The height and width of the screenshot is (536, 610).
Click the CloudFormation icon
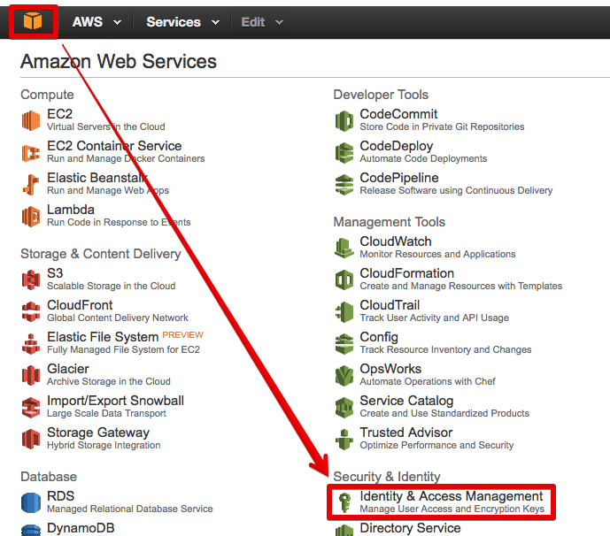click(344, 279)
